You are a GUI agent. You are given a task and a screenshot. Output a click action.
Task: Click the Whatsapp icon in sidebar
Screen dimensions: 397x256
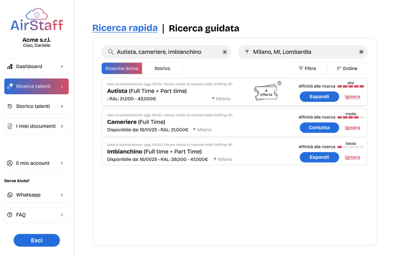(10, 195)
